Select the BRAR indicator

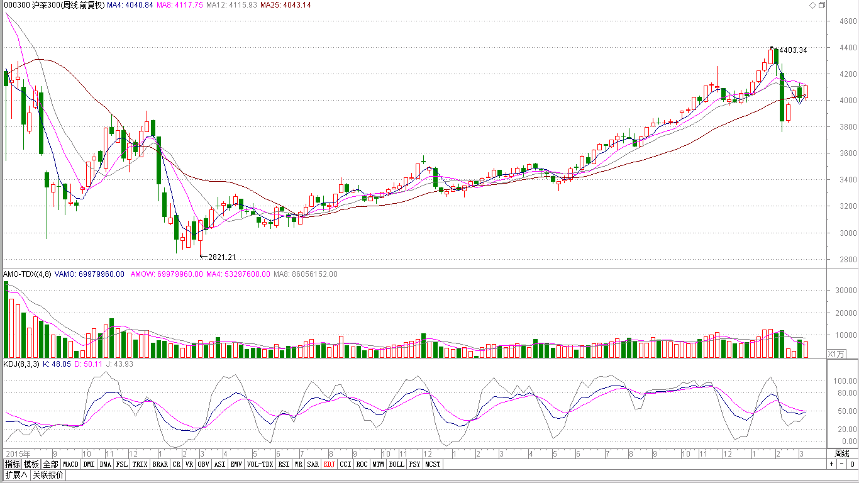coord(160,464)
